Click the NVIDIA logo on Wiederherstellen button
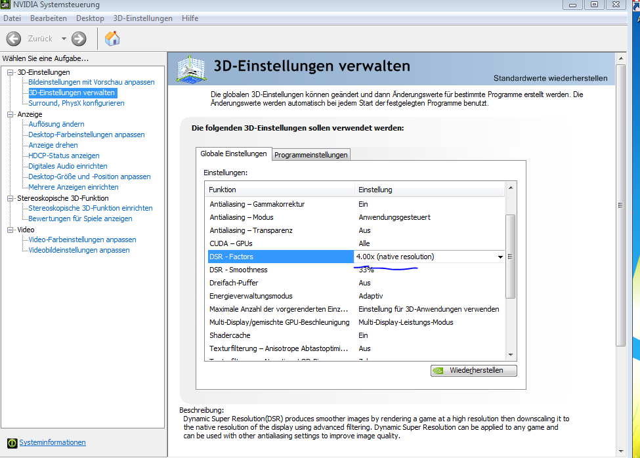This screenshot has width=640, height=458. click(438, 370)
